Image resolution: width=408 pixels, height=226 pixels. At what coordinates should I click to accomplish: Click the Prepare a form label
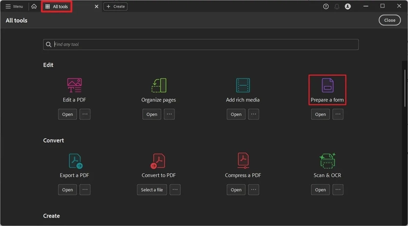327,100
